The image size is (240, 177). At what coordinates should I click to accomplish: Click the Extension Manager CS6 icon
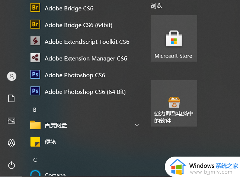click(x=35, y=58)
